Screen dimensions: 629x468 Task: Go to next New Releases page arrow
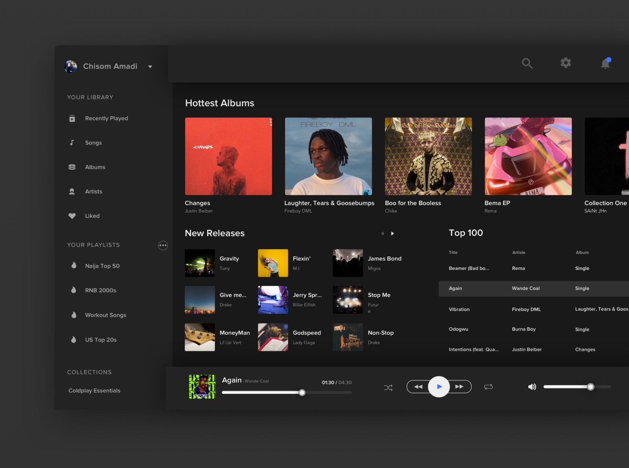(x=392, y=233)
